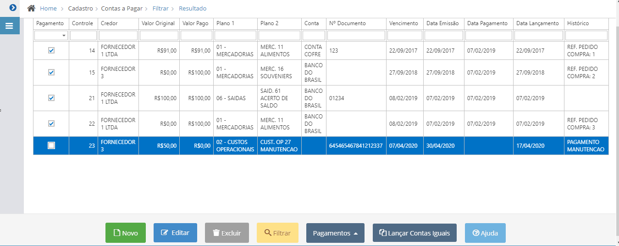Go to the Home breadcrumb link
619x246 pixels.
pos(48,9)
